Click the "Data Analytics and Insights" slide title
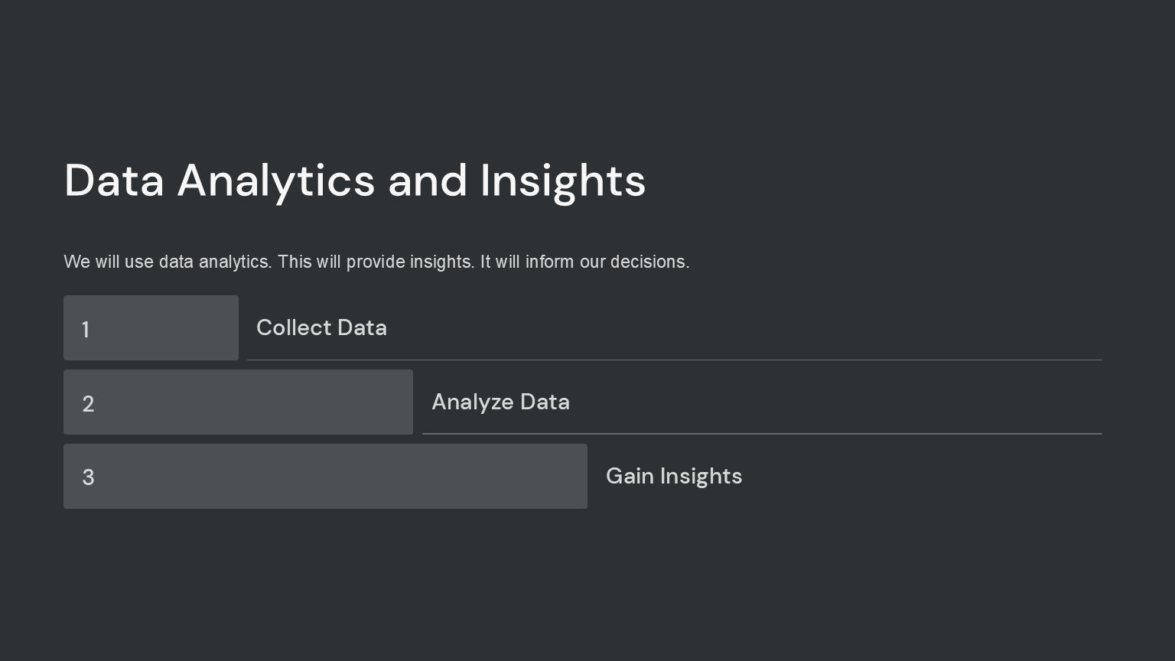This screenshot has height=661, width=1175. [x=354, y=181]
